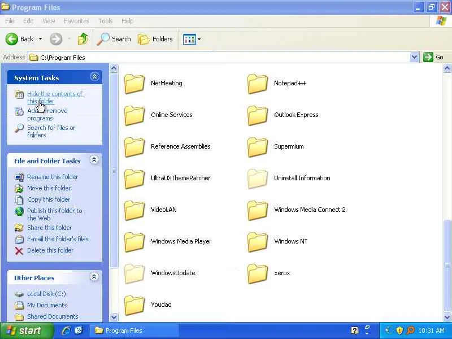The height and width of the screenshot is (339, 452).
Task: Open My Documents in Other Places
Action: 47,305
